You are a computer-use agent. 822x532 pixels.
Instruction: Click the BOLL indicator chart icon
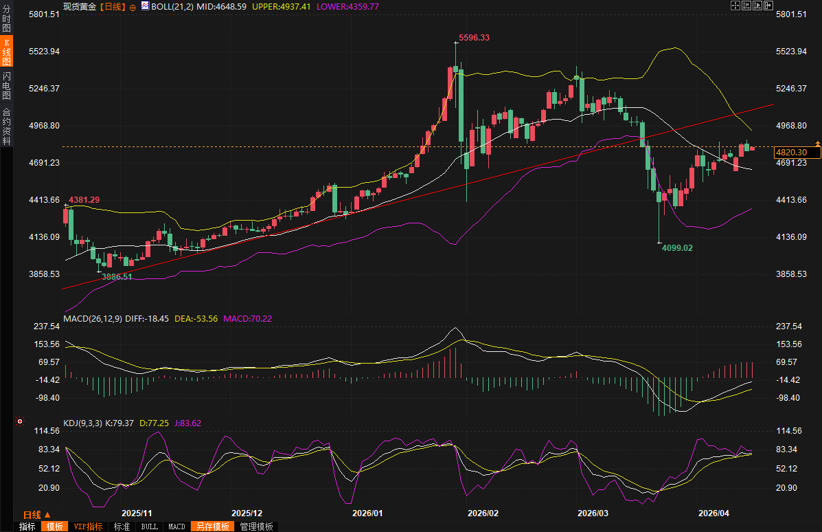pyautogui.click(x=145, y=5)
